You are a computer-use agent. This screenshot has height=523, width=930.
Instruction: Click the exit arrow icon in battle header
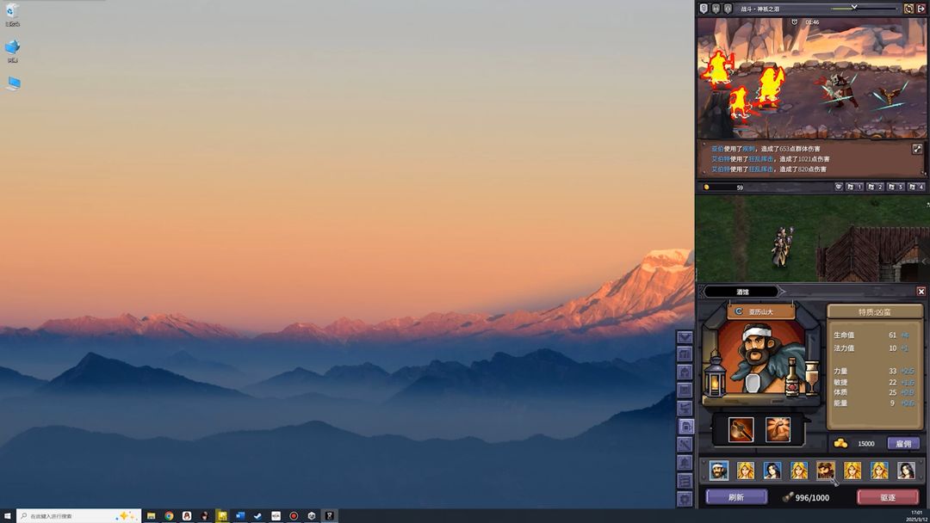pyautogui.click(x=921, y=9)
